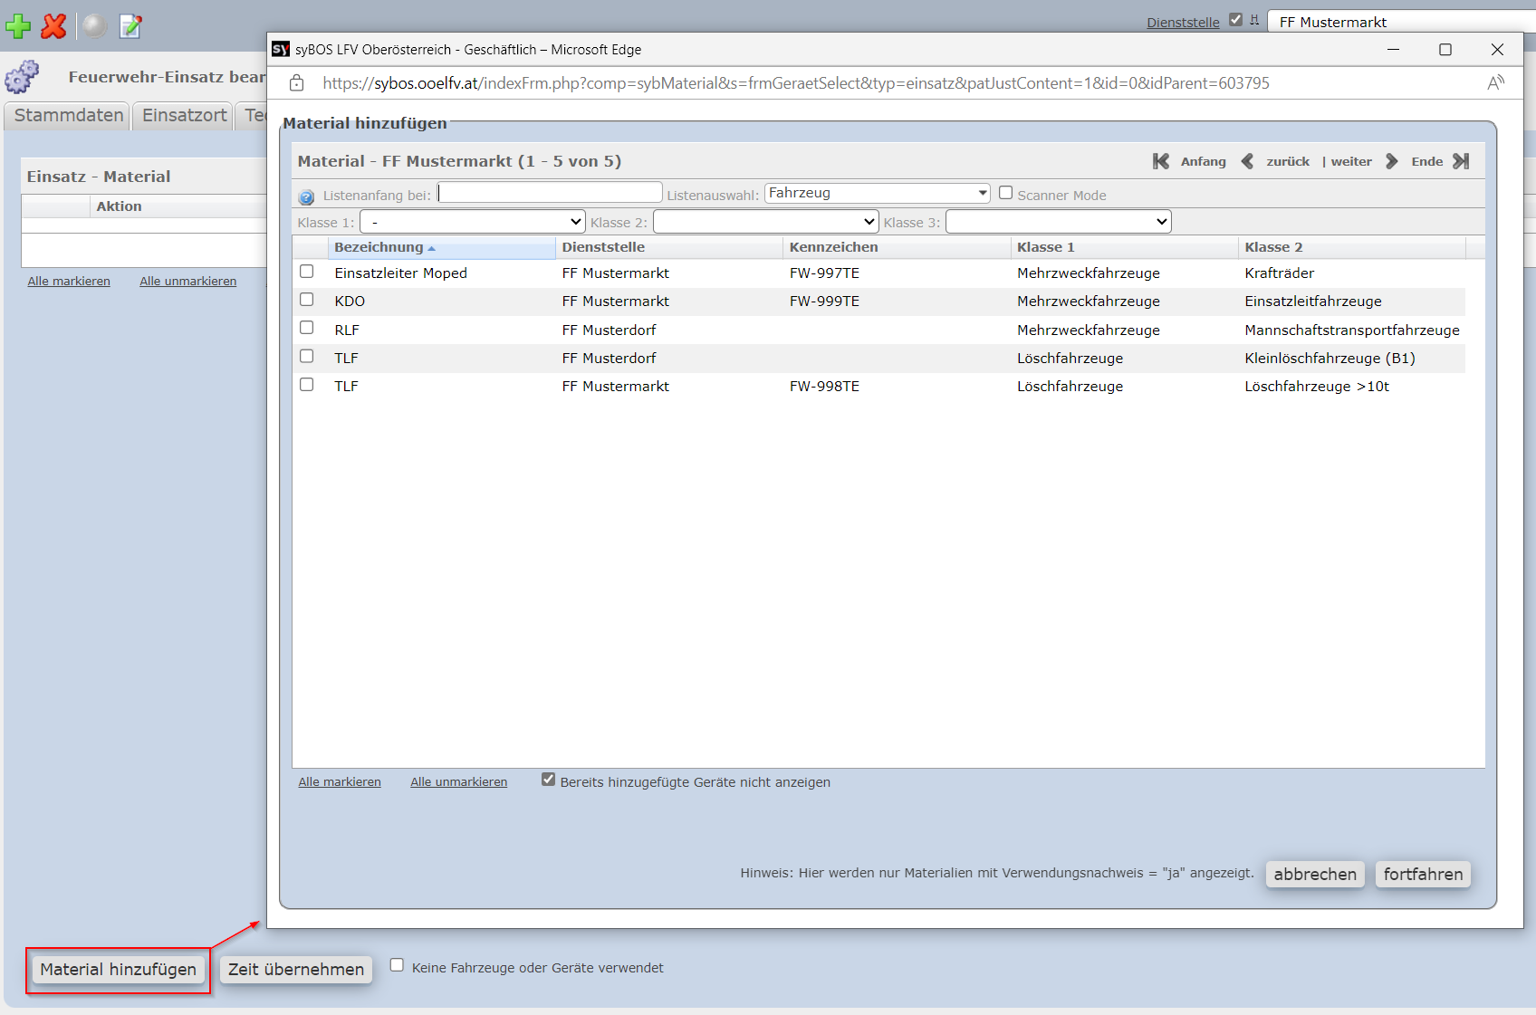Click the Krafträder class cell
Screen dimensions: 1536x1015
tap(1279, 273)
